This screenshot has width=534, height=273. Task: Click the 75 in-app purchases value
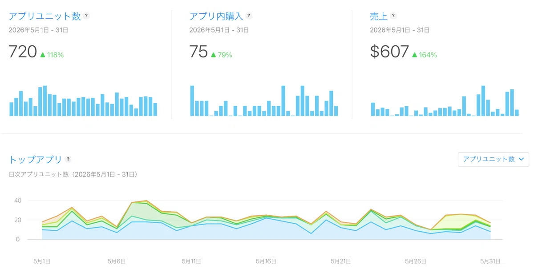click(198, 52)
